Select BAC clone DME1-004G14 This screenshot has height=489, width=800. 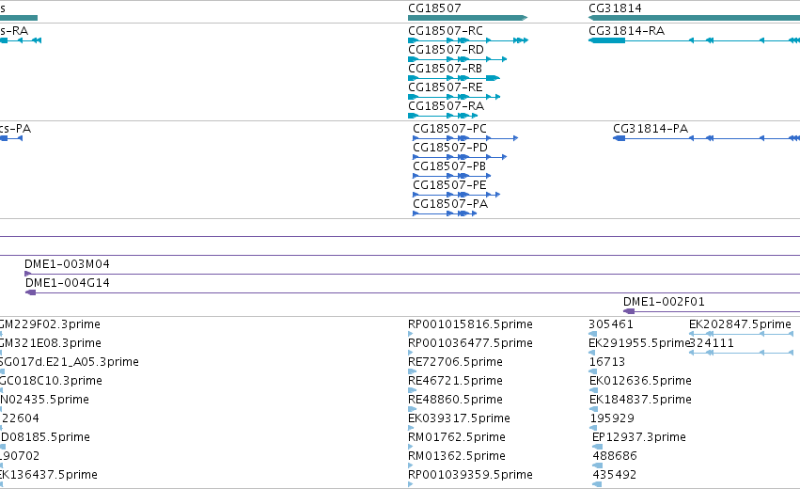(68, 283)
